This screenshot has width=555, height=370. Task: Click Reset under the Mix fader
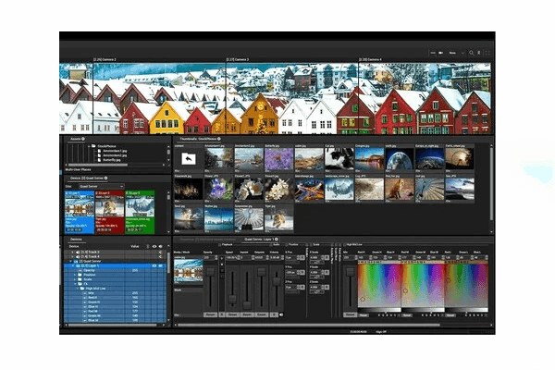pos(350,314)
